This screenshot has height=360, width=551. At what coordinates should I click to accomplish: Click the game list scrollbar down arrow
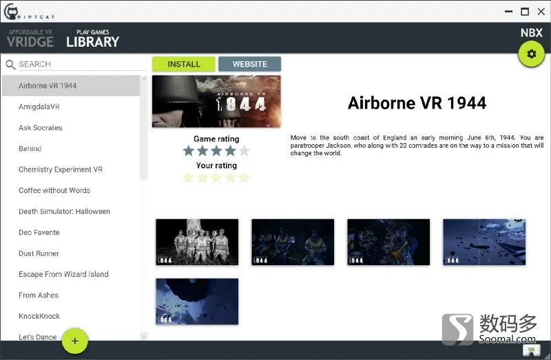coord(144,337)
